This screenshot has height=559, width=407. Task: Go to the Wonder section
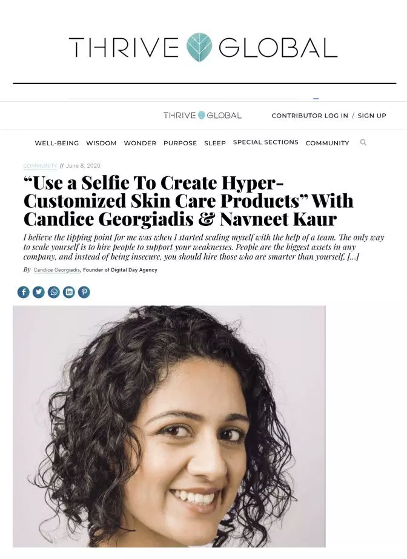tap(140, 143)
